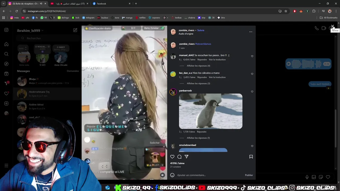Click the instagram.com address bar
340x191 pixels.
click(x=149, y=11)
